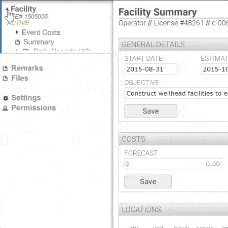Viewport: 228px width, 228px height.
Task: Click the Forecast cost input
Action: [x=173, y=164]
